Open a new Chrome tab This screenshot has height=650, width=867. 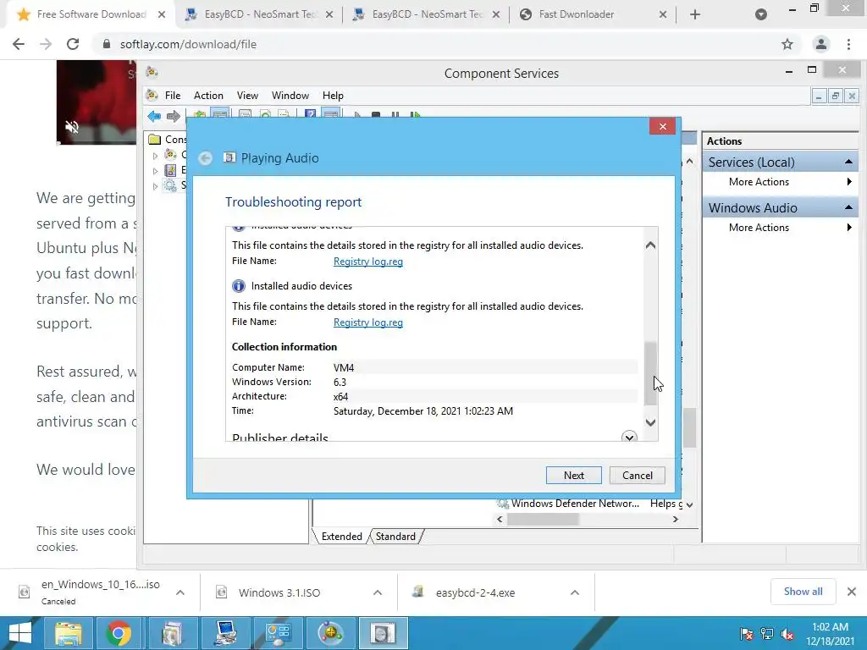(695, 14)
